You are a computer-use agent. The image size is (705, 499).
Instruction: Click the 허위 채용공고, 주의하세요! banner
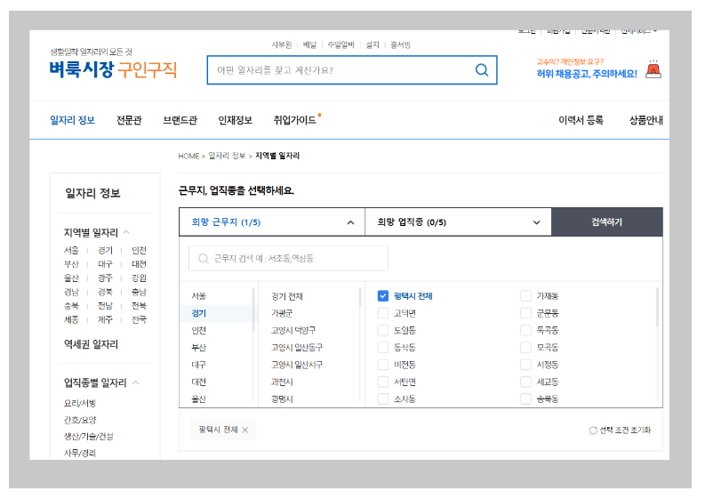pyautogui.click(x=587, y=74)
